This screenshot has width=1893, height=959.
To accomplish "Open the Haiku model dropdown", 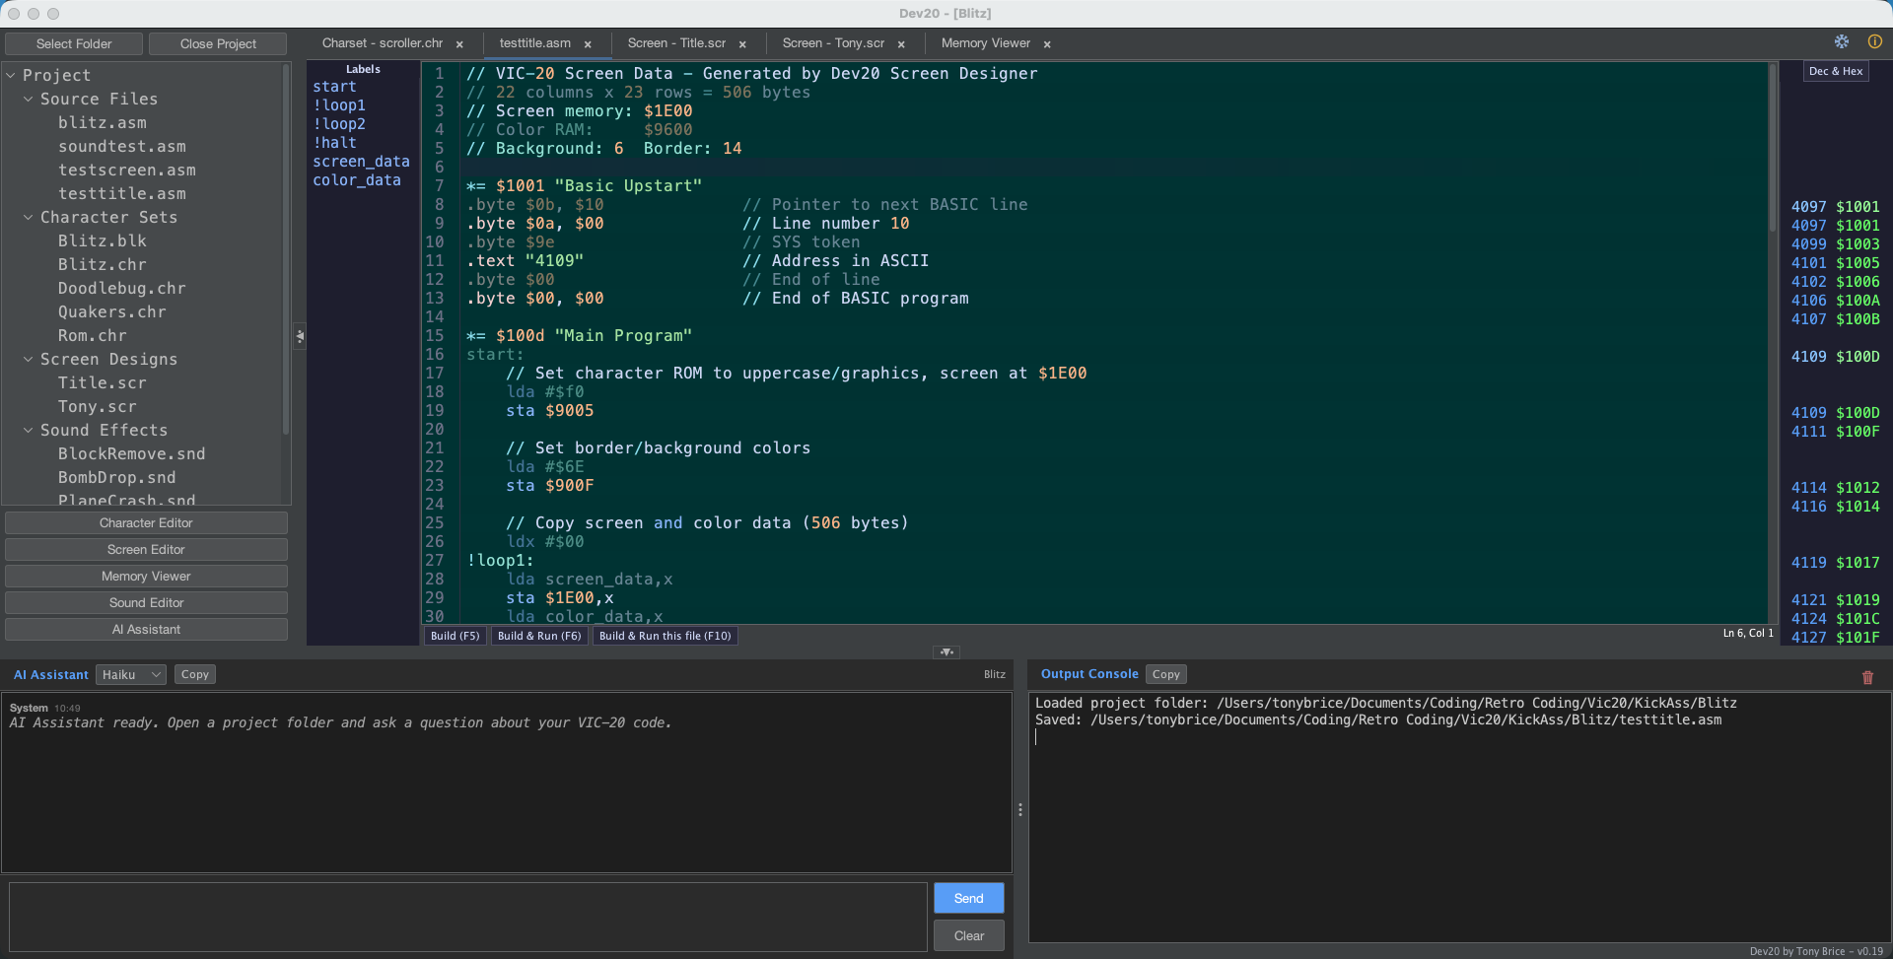I will pyautogui.click(x=130, y=674).
